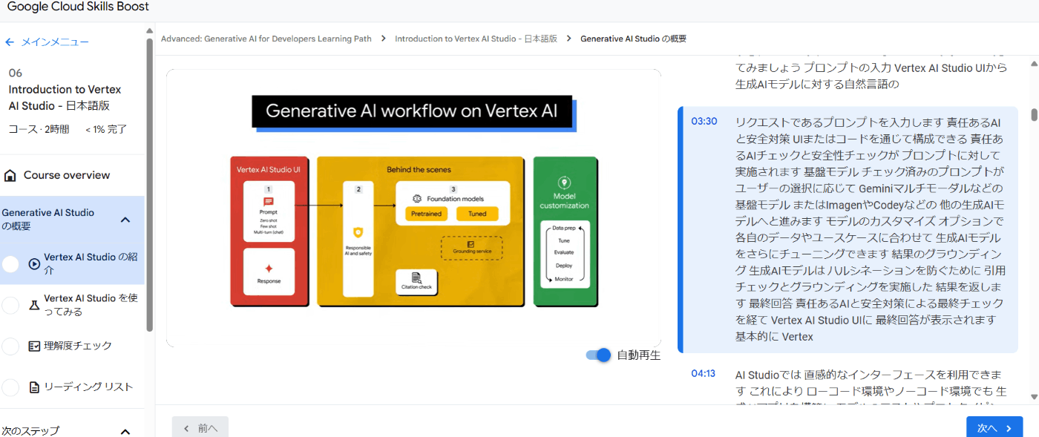Click the Generative AI Studio の概要 section header
Image resolution: width=1039 pixels, height=437 pixels.
pyautogui.click(x=72, y=220)
